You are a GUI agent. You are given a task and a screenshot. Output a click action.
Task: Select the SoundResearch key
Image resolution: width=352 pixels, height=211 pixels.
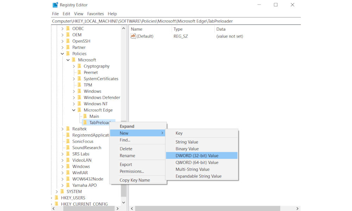point(87,148)
